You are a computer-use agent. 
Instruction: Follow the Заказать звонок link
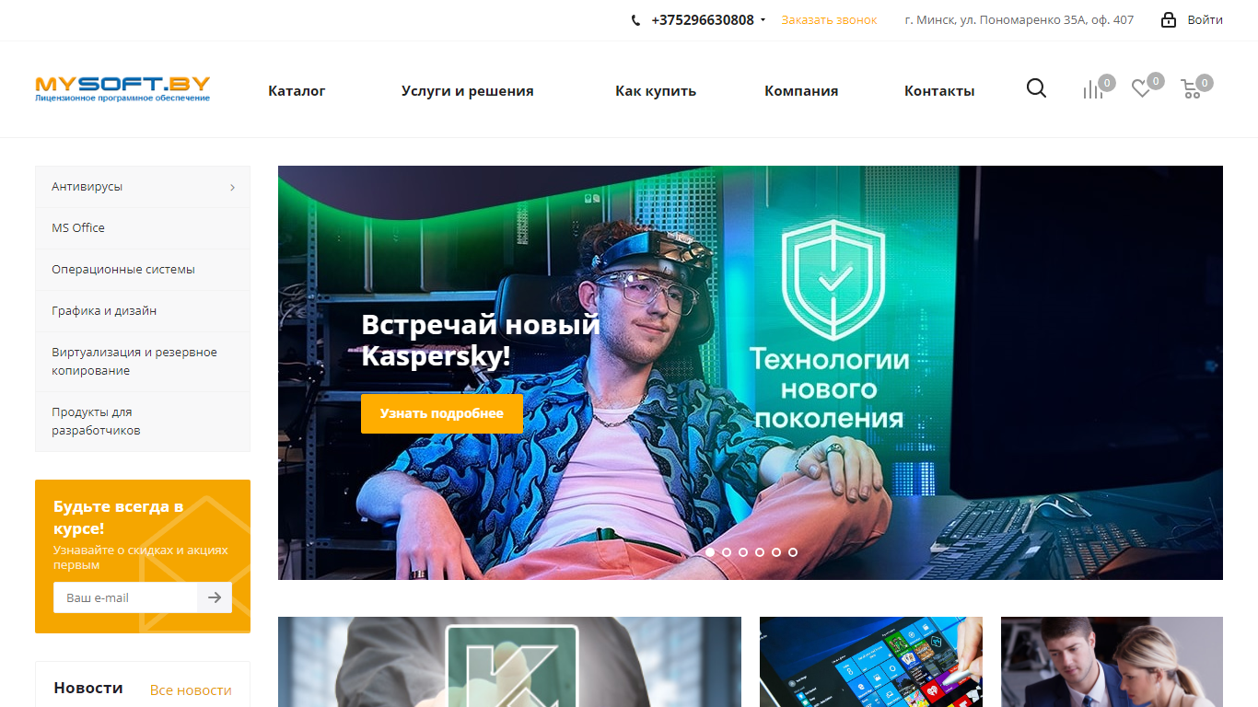[829, 19]
